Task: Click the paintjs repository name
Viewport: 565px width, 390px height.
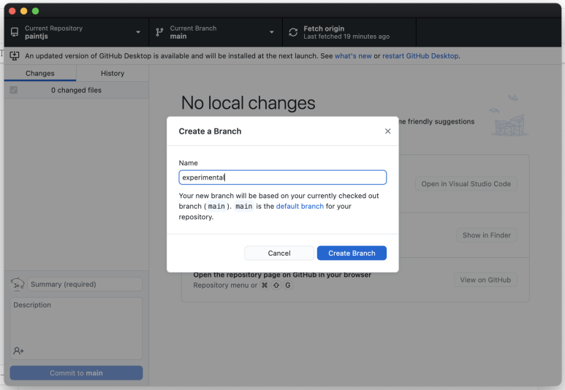Action: point(37,37)
